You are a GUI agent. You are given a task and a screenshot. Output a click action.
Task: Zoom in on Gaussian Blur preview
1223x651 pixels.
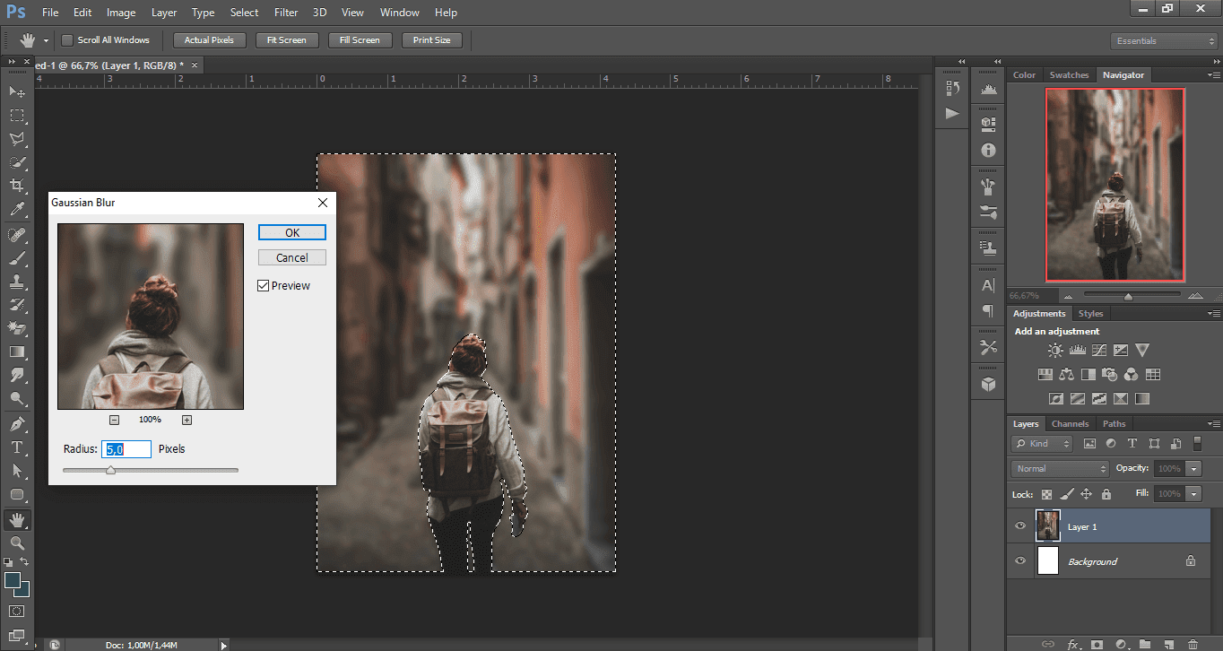[186, 420]
